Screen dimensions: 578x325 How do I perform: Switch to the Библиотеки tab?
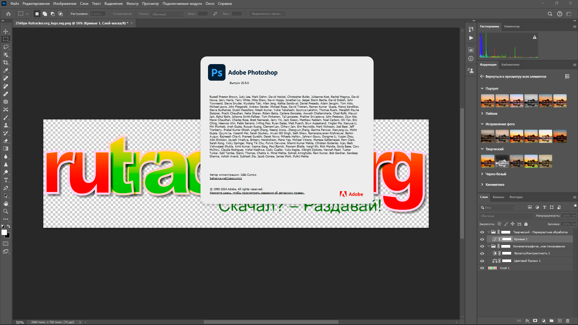[x=510, y=65]
